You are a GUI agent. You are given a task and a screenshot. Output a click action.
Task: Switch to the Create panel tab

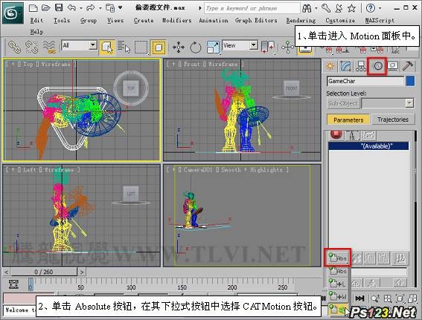click(330, 66)
